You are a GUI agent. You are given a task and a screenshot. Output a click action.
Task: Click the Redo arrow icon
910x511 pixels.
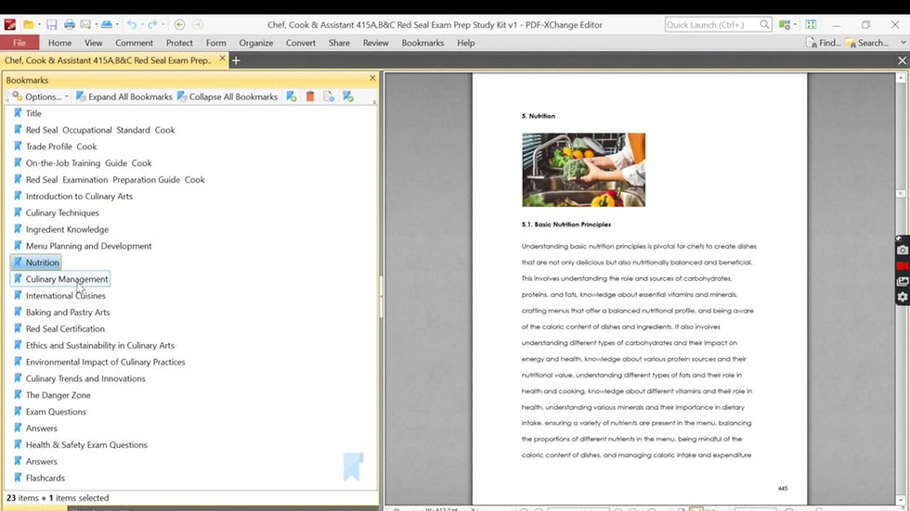pyautogui.click(x=152, y=24)
